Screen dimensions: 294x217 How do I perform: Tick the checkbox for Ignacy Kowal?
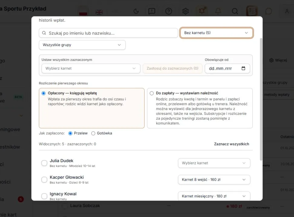(x=44, y=196)
